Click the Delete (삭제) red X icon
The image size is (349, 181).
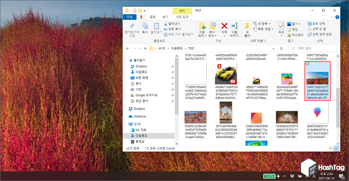point(224,26)
